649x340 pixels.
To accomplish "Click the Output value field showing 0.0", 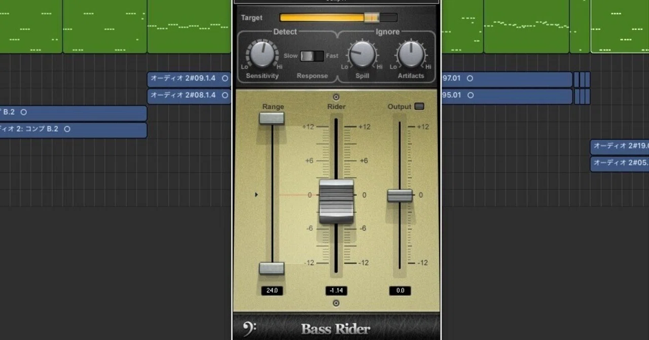I will pyautogui.click(x=400, y=291).
